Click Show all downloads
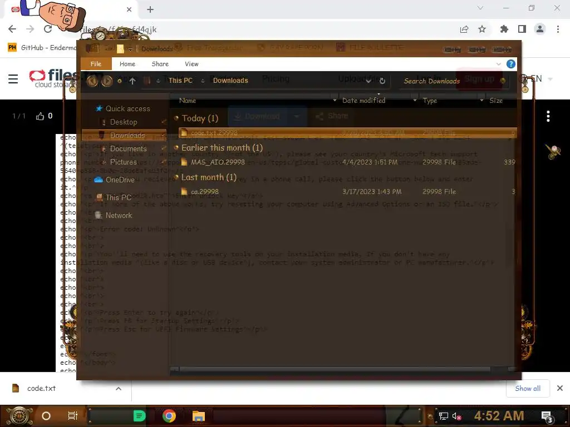The image size is (570, 427). click(x=528, y=389)
